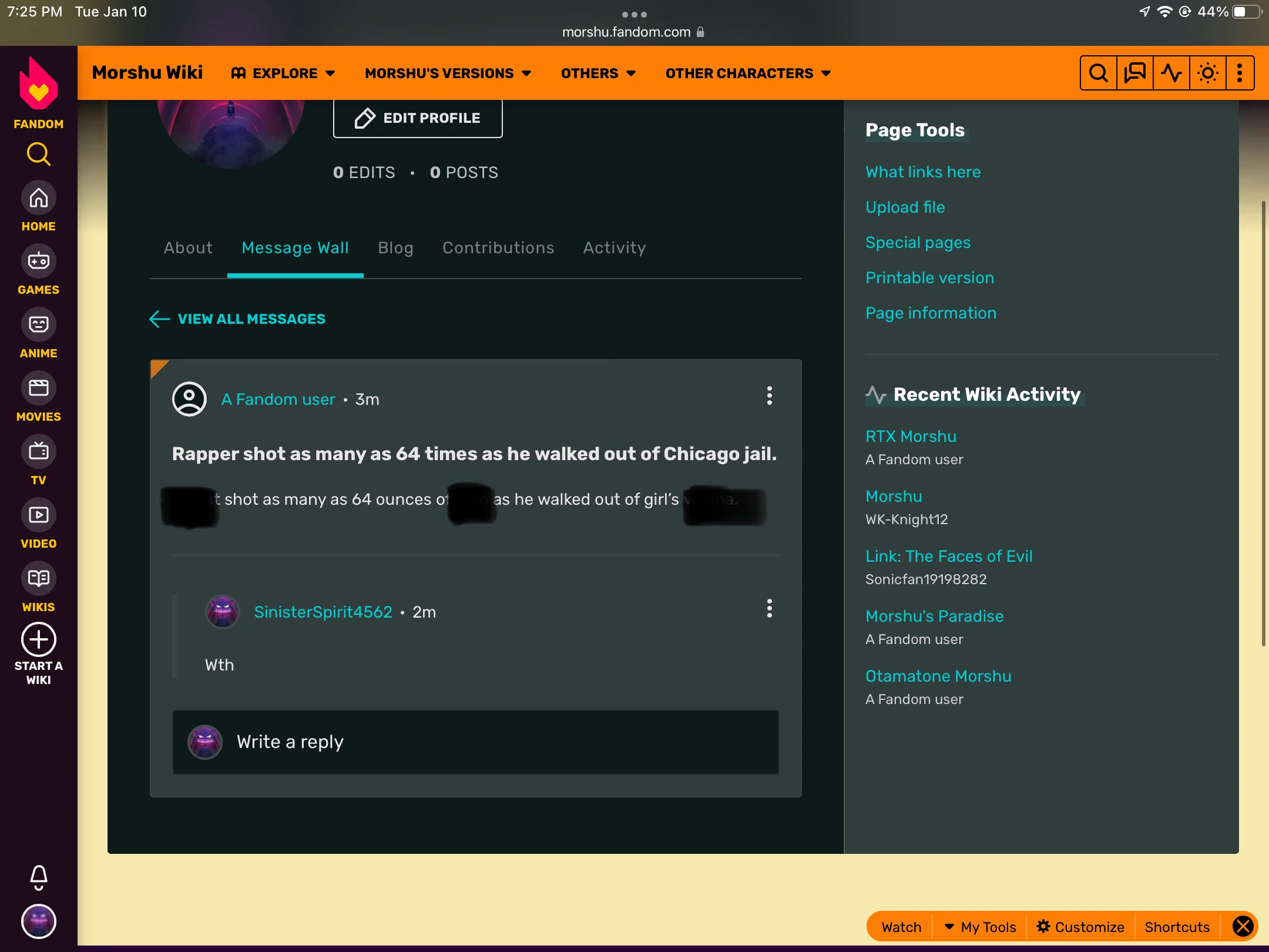Open the My Tools dropdown
This screenshot has height=952, width=1269.
[x=980, y=927]
